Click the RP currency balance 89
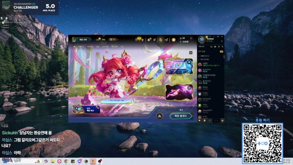The width and height of the screenshot is (293, 165). coord(184,38)
